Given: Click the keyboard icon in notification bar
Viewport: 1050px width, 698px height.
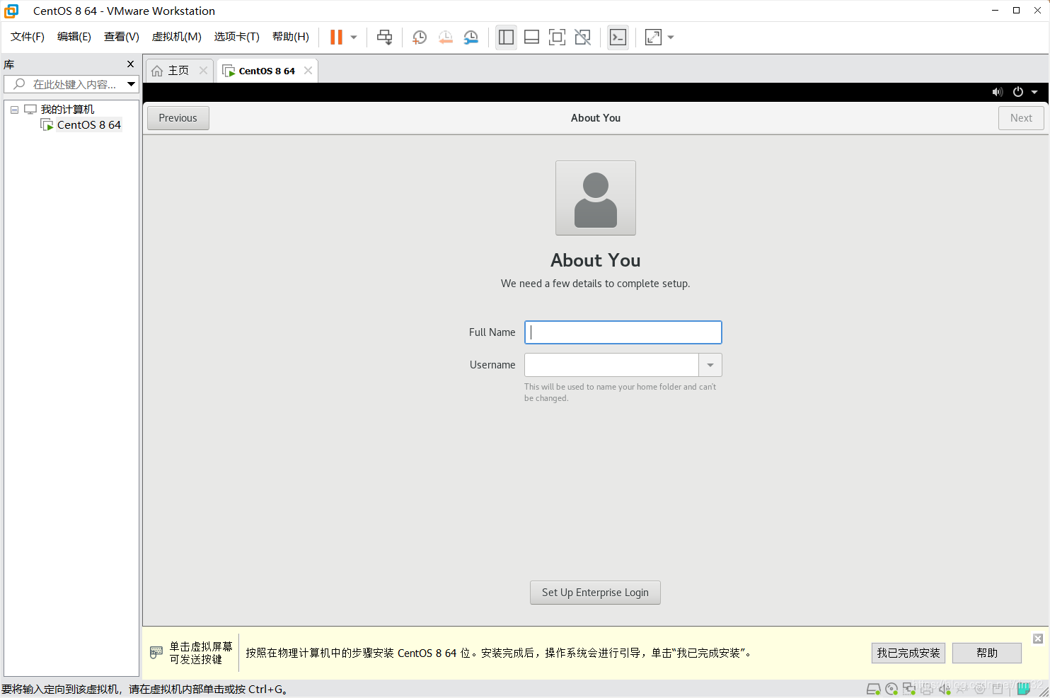Looking at the screenshot, I should [156, 653].
